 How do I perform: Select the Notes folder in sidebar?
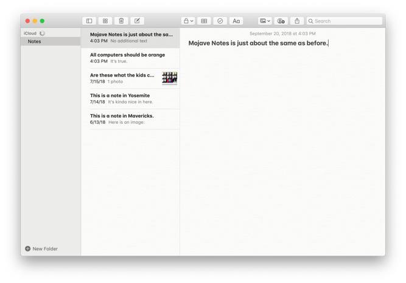tap(51, 41)
